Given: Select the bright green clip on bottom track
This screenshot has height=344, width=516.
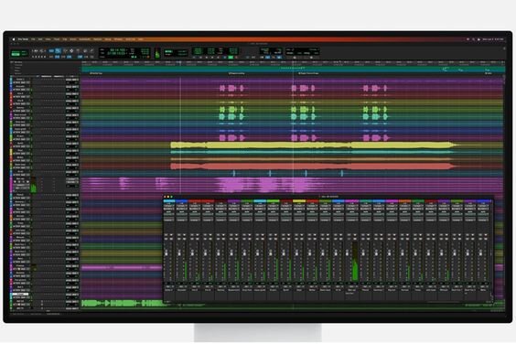Looking at the screenshot, I should click(122, 303).
